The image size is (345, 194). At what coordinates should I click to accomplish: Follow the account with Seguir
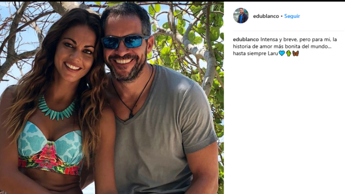[292, 16]
